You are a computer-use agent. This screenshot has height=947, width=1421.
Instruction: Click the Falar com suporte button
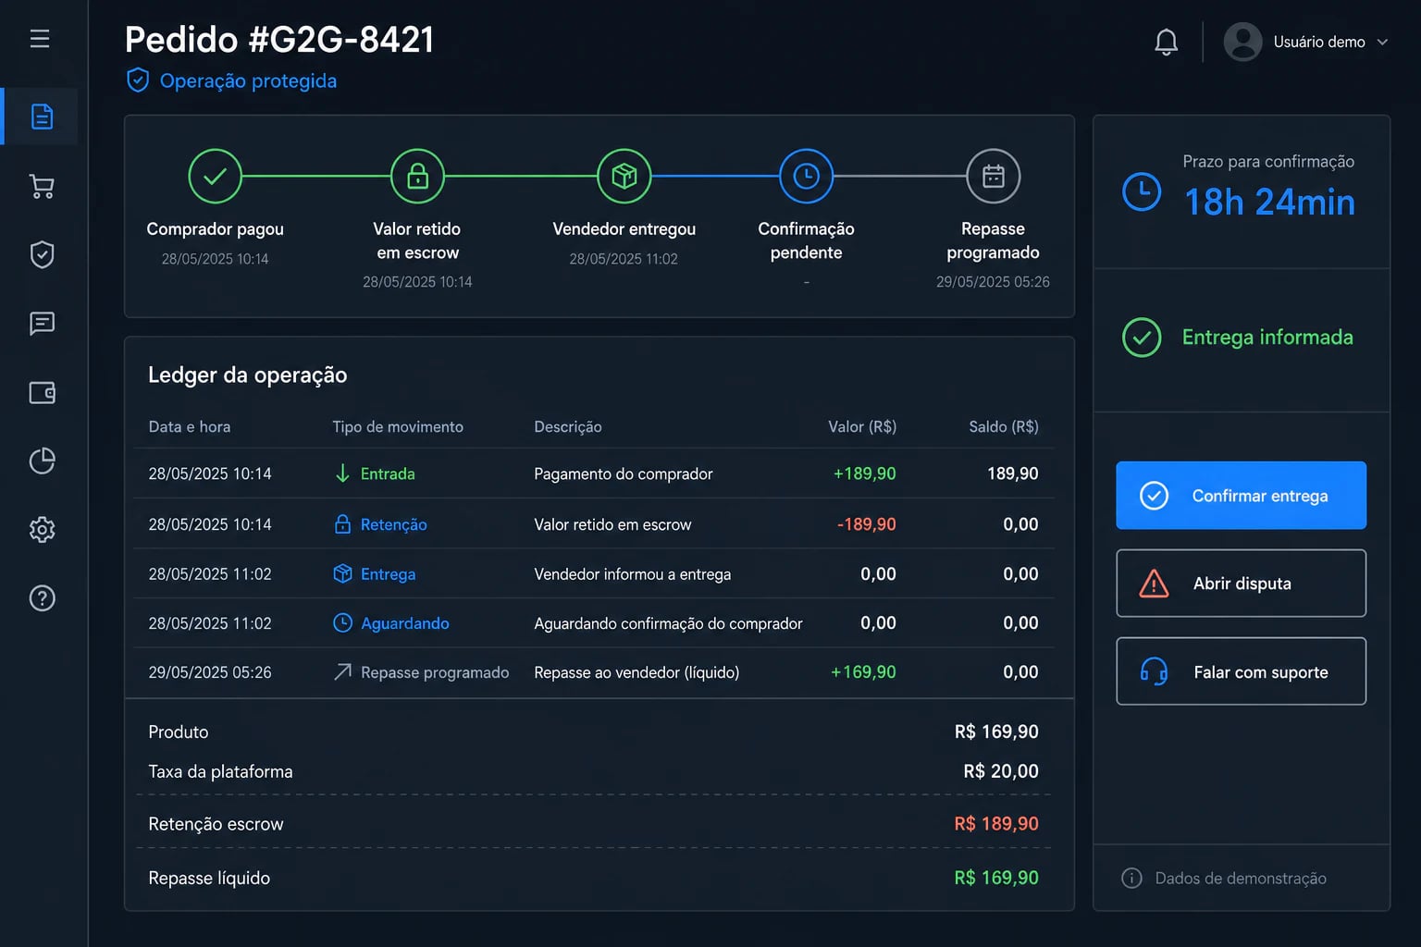1241,671
